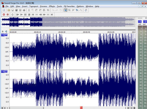Start recording with the Record button
This screenshot has width=147, height=109.
click(4, 14)
